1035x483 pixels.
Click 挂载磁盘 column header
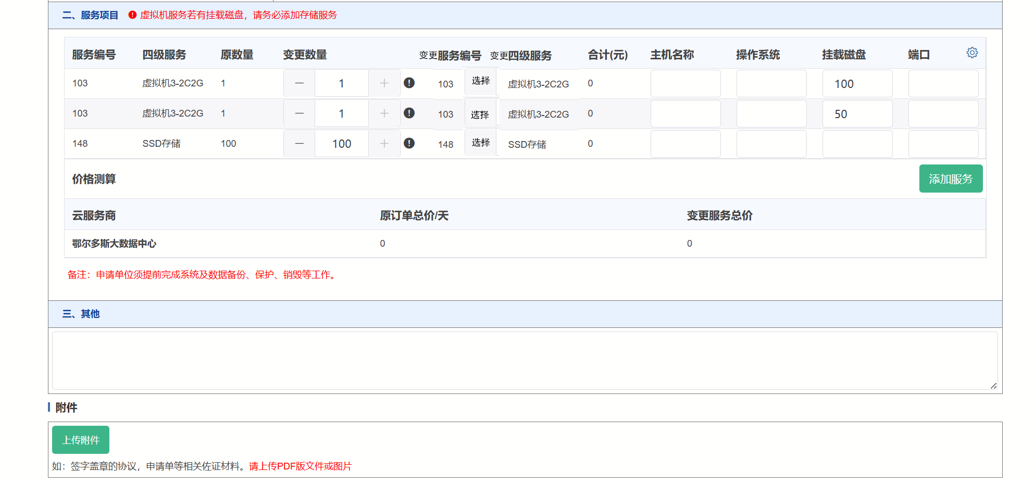coord(844,55)
